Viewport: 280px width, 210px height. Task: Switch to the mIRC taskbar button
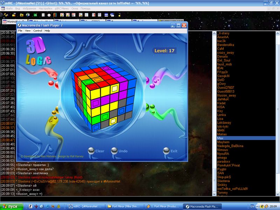pyautogui.click(x=86, y=206)
